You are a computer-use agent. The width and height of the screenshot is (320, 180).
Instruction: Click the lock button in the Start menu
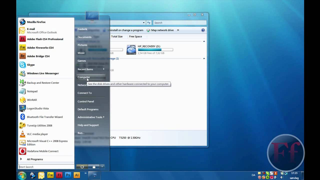94,166
